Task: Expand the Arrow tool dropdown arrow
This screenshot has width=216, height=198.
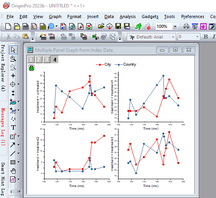Action: (x=19, y=145)
